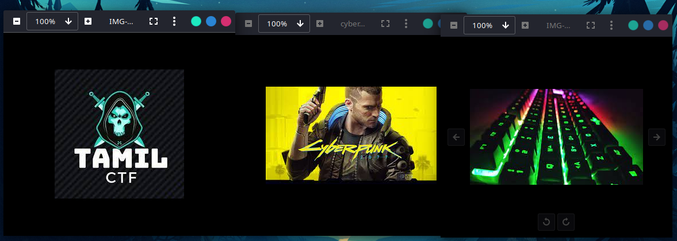Go to the next image with the right arrow

point(656,137)
